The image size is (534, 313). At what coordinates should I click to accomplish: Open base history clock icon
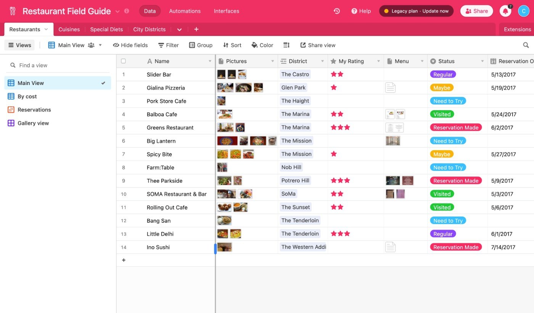(x=337, y=11)
